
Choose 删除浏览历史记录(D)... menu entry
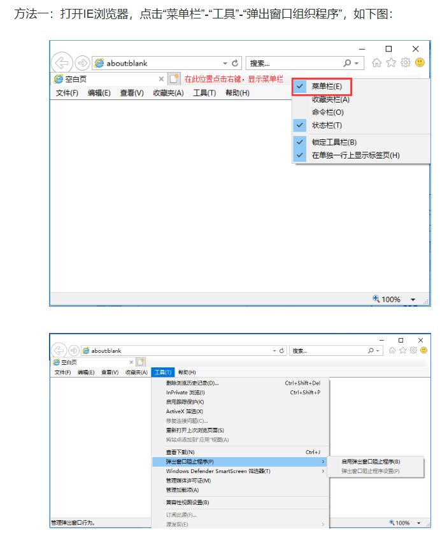pyautogui.click(x=240, y=383)
